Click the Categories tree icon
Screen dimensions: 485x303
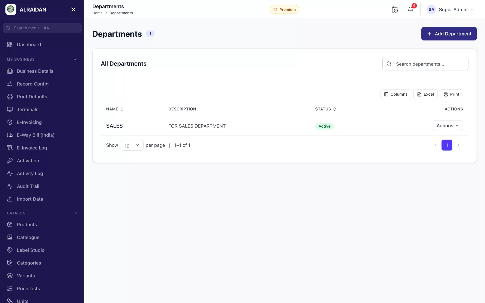[10, 263]
